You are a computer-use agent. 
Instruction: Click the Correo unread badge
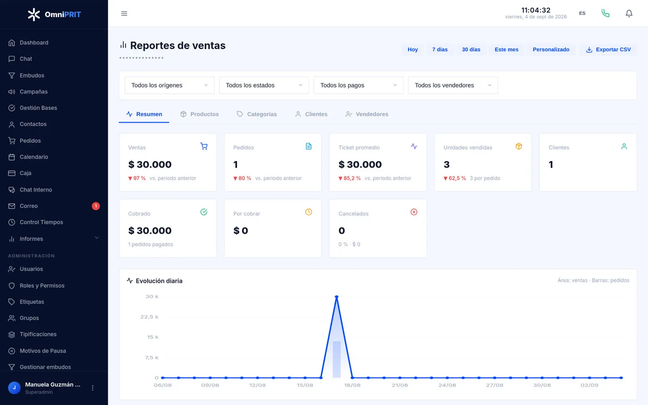[x=96, y=206]
